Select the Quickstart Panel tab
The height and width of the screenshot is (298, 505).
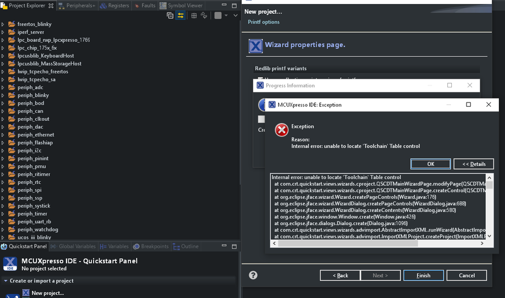click(x=24, y=246)
